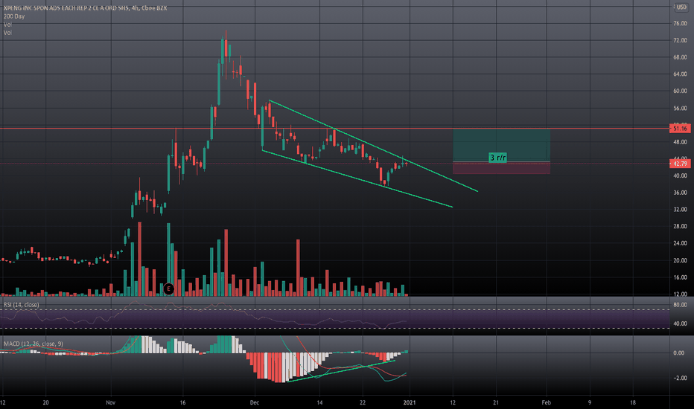Click the RSI (14, close) legend
Screen dimensions: 694x409
(22, 305)
